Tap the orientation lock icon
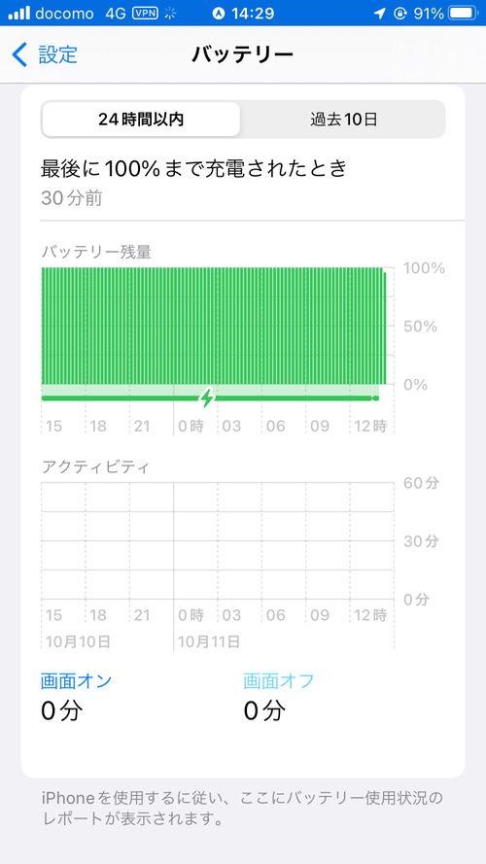The height and width of the screenshot is (864, 486). click(400, 14)
